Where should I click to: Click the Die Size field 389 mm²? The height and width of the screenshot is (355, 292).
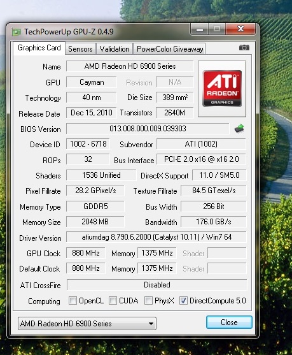(x=175, y=98)
